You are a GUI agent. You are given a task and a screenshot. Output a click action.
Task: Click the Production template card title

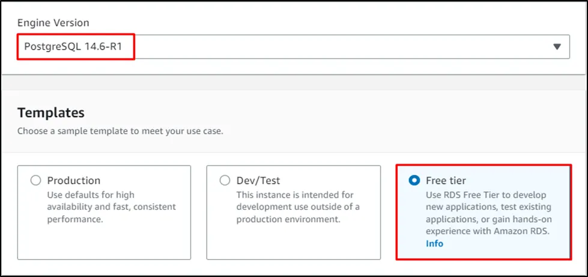coord(74,180)
